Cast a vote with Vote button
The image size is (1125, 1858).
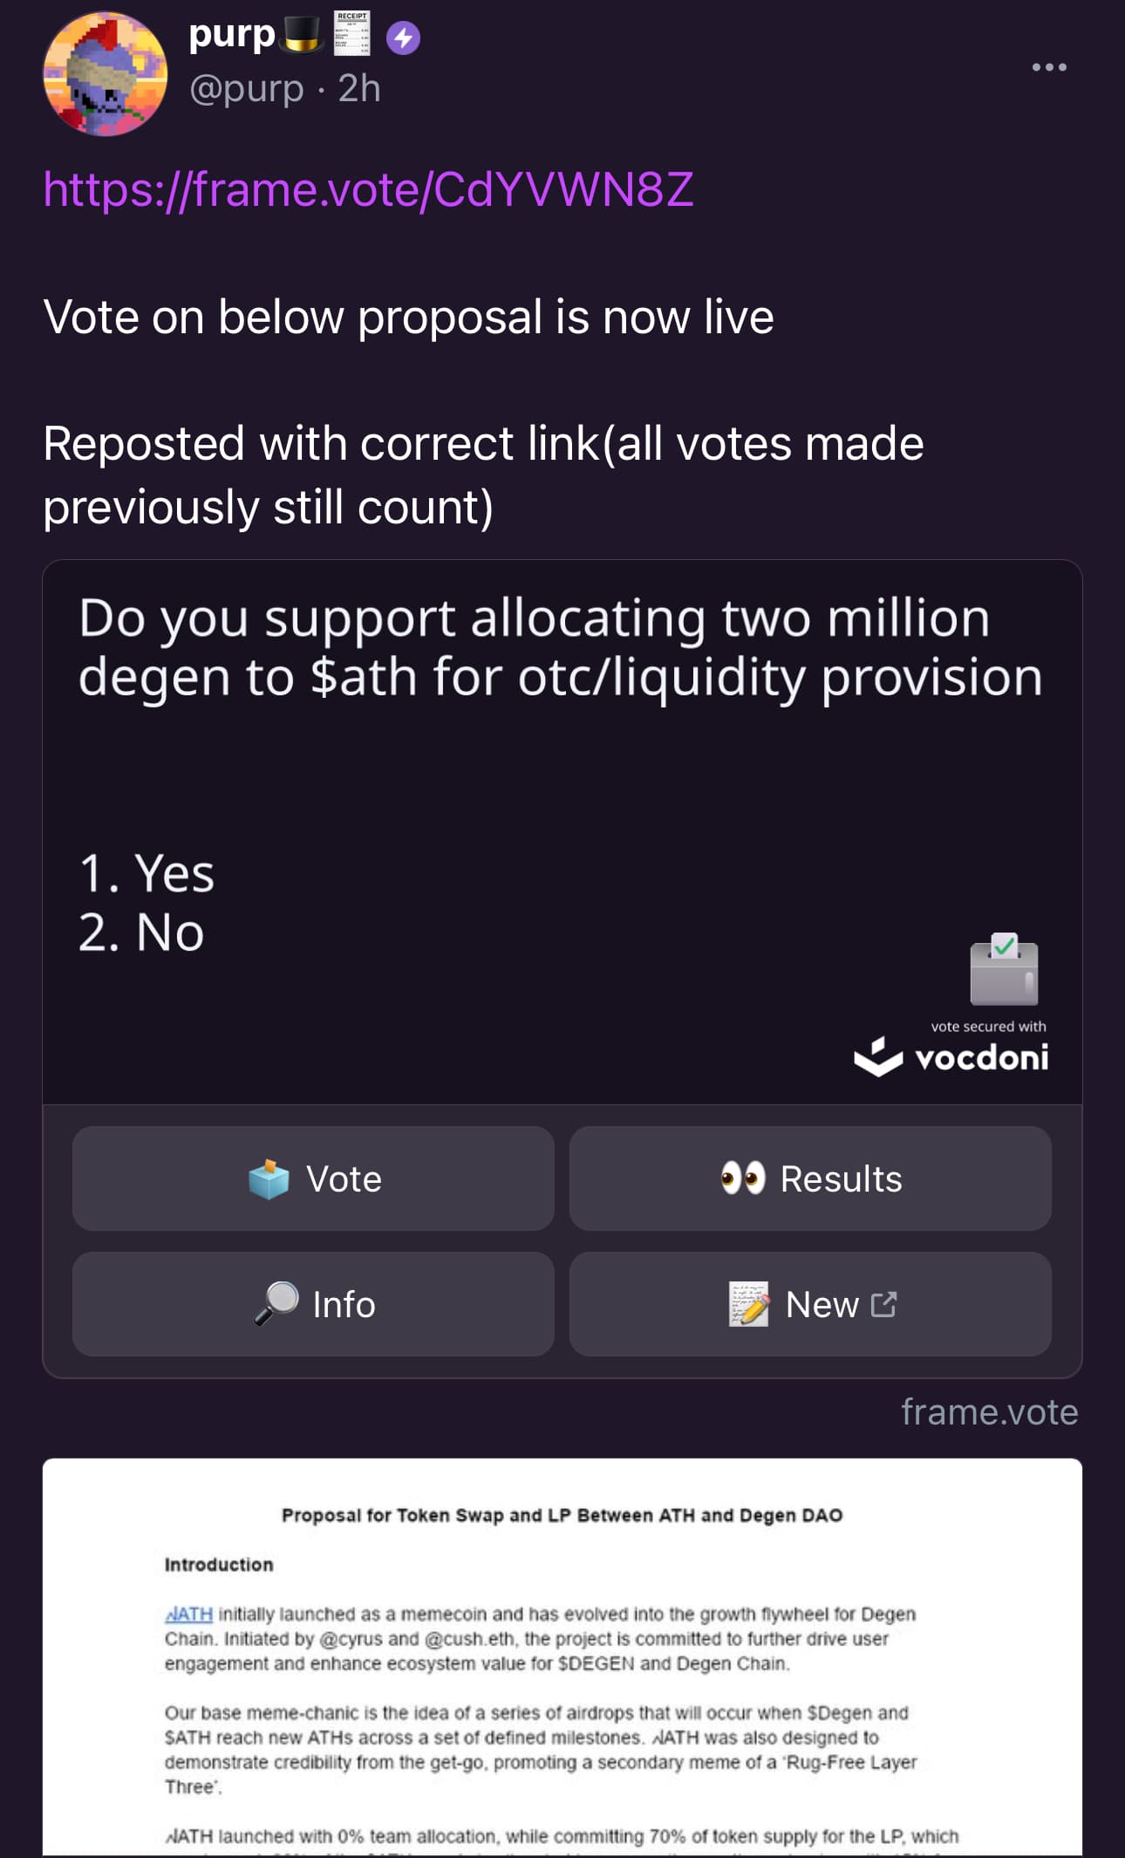(313, 1178)
